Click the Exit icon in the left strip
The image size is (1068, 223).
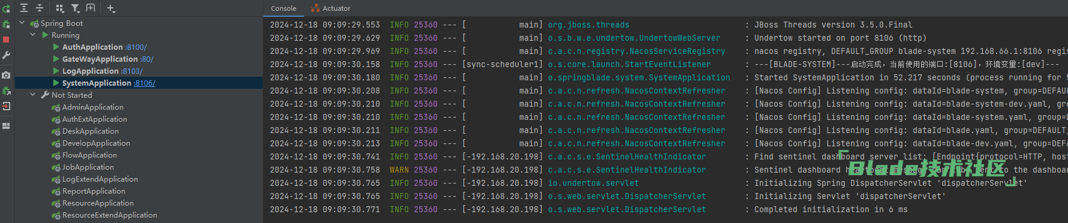tap(6, 106)
